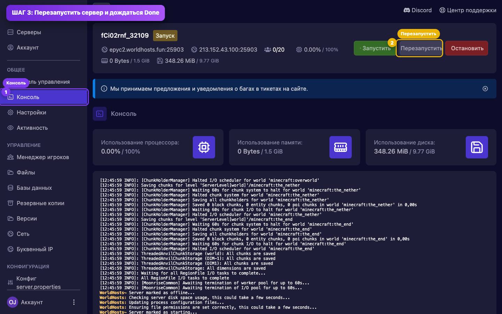502x314 pixels.
Task: Open Резервные копии page
Action: (44, 203)
